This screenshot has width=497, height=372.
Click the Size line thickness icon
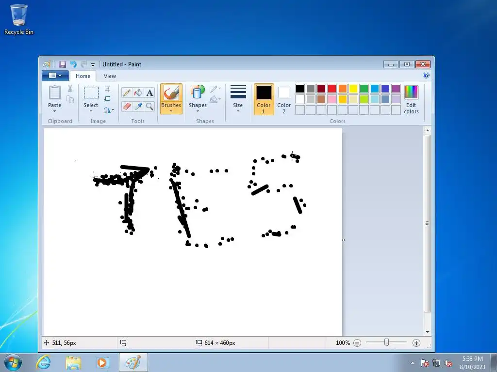click(x=238, y=92)
